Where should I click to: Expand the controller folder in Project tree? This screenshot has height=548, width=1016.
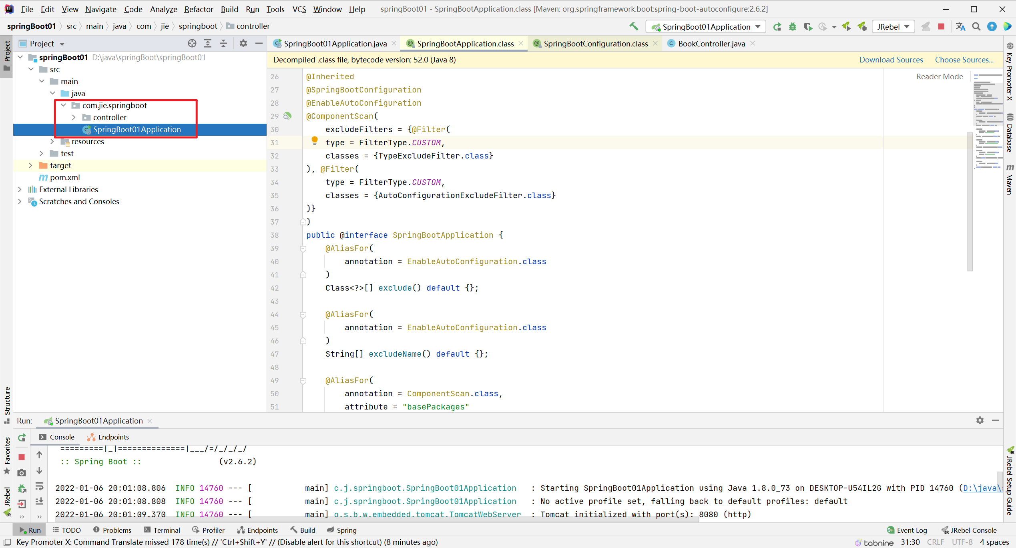(74, 117)
